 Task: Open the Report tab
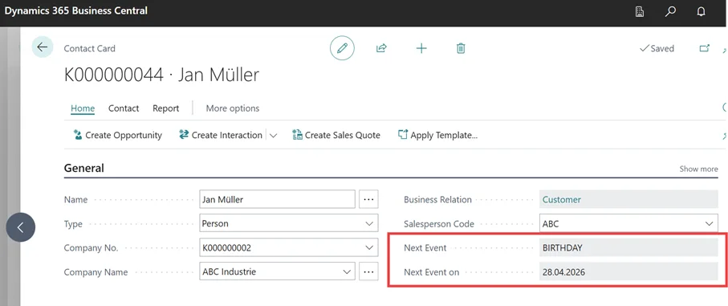pos(166,108)
